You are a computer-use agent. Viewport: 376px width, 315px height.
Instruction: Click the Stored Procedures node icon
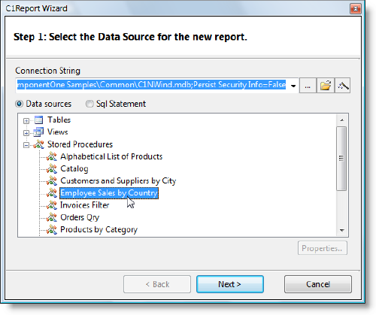pyautogui.click(x=38, y=144)
